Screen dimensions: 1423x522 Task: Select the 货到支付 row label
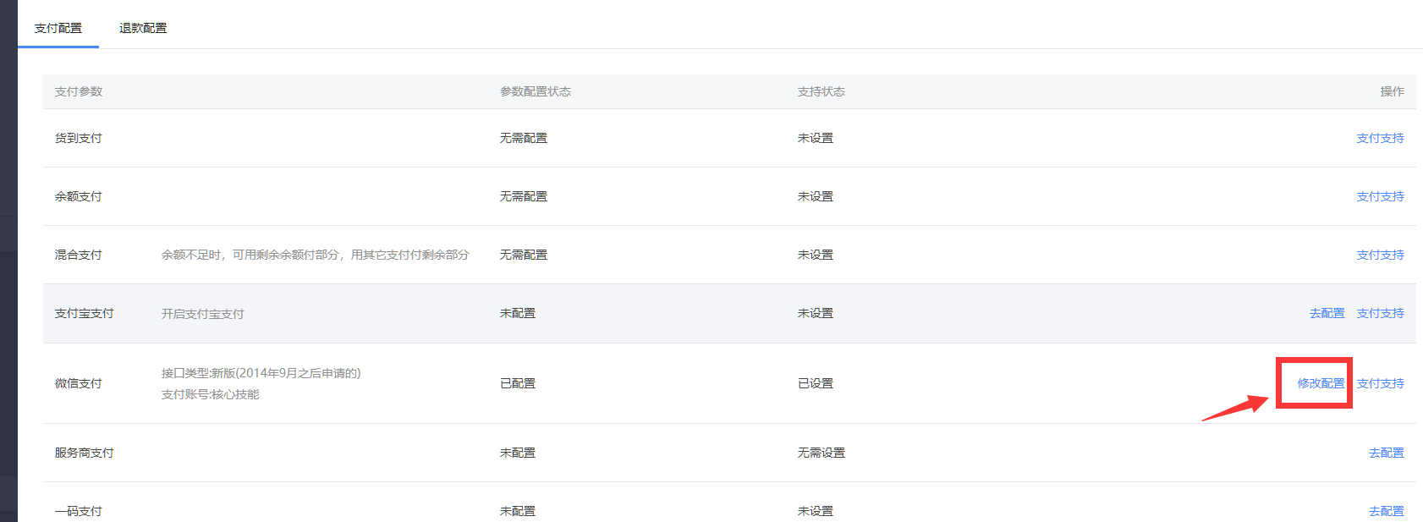79,138
